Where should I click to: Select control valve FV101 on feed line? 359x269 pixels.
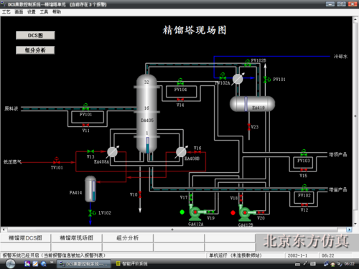coord(85,107)
